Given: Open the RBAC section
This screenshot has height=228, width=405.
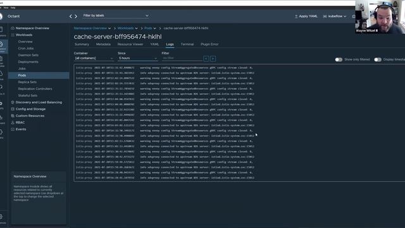Looking at the screenshot, I should pyautogui.click(x=20, y=122).
